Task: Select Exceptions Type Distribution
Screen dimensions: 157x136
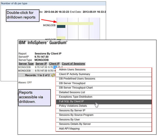Action: click(104, 97)
